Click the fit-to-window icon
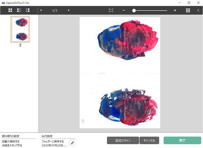 tap(111, 10)
